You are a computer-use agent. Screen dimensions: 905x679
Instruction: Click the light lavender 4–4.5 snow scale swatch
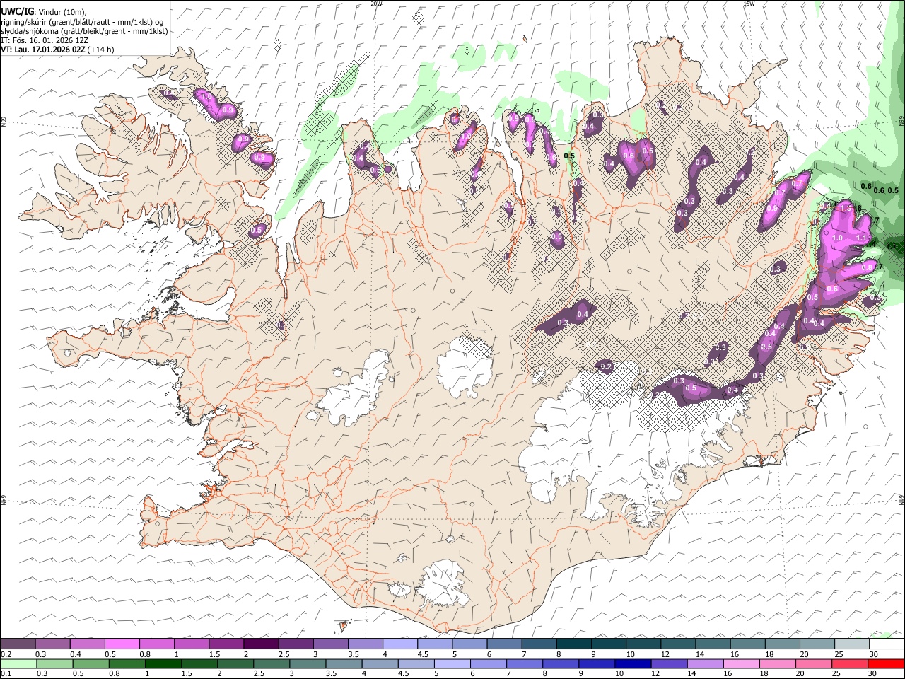point(400,644)
